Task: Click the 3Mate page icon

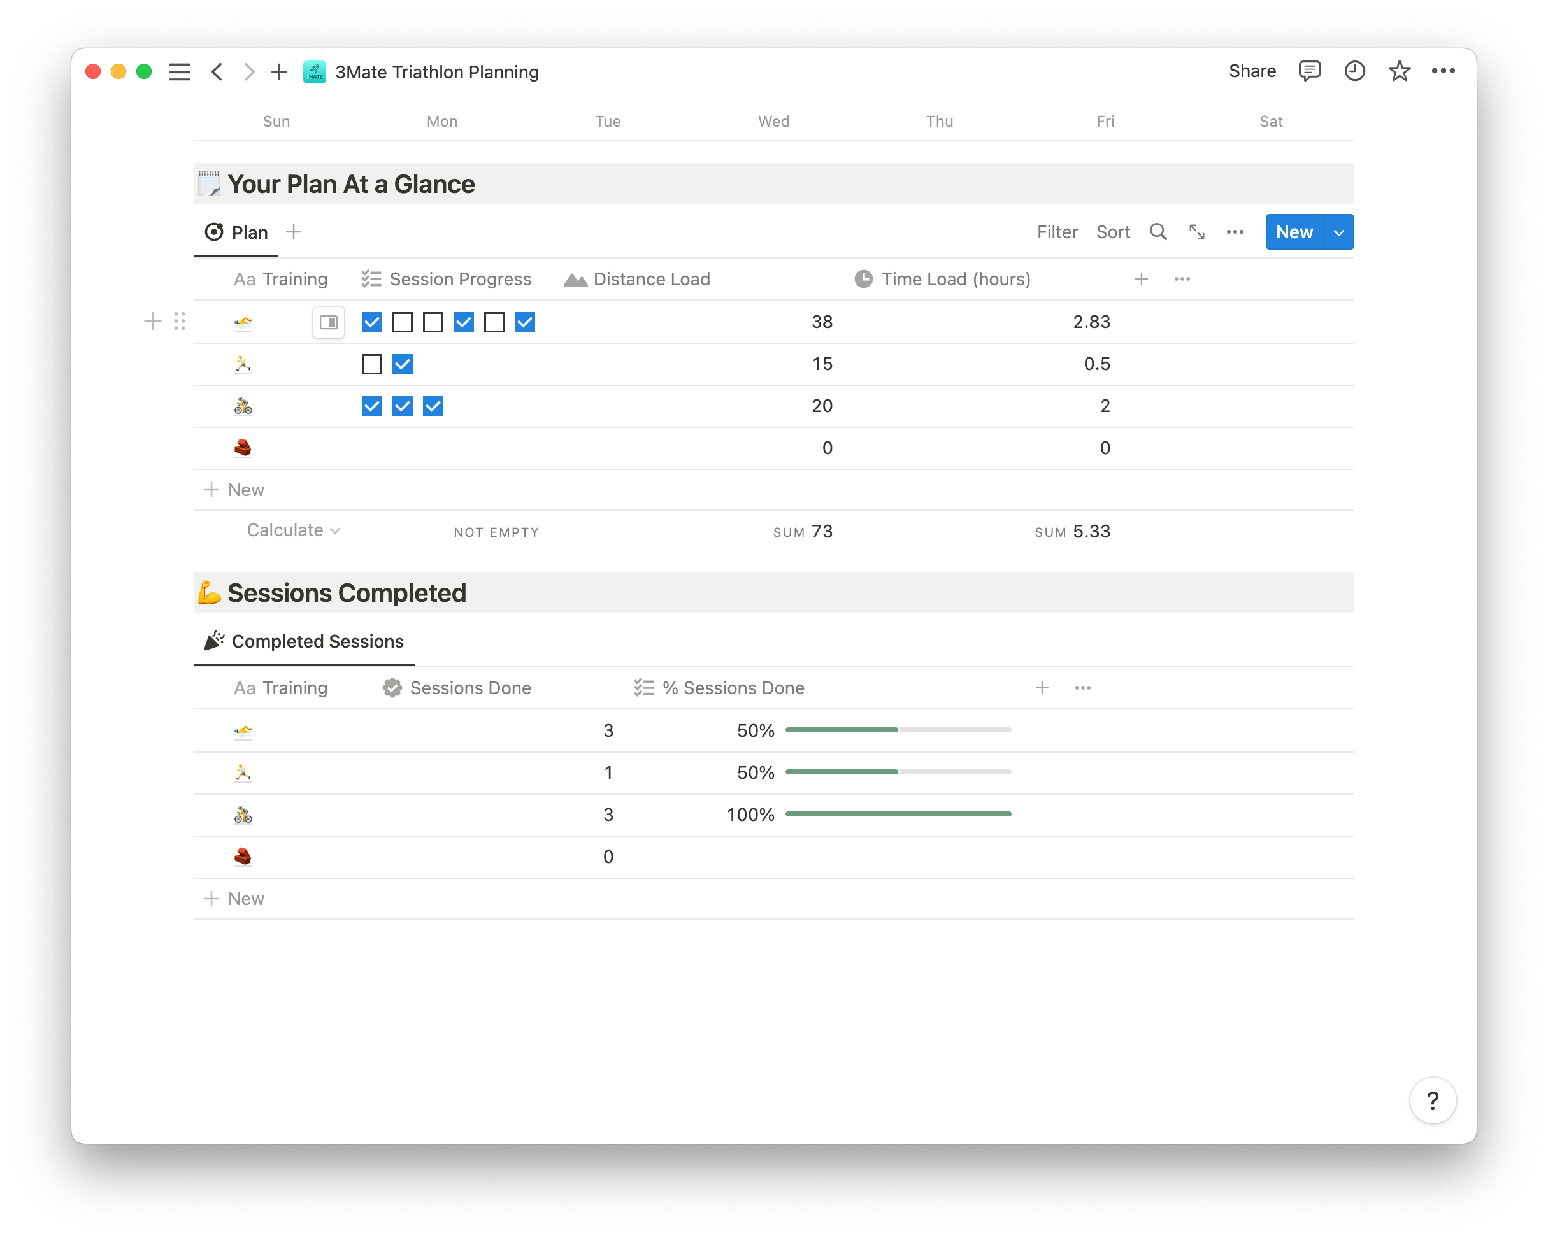Action: coord(315,72)
